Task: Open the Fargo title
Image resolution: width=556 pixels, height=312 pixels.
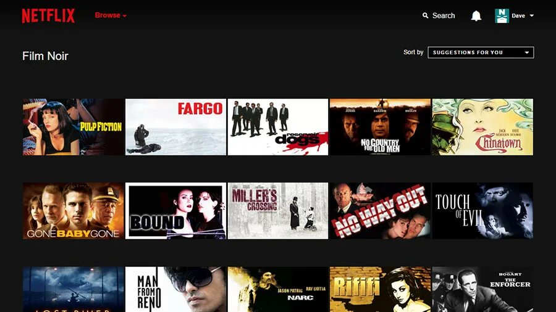Action: [x=175, y=127]
